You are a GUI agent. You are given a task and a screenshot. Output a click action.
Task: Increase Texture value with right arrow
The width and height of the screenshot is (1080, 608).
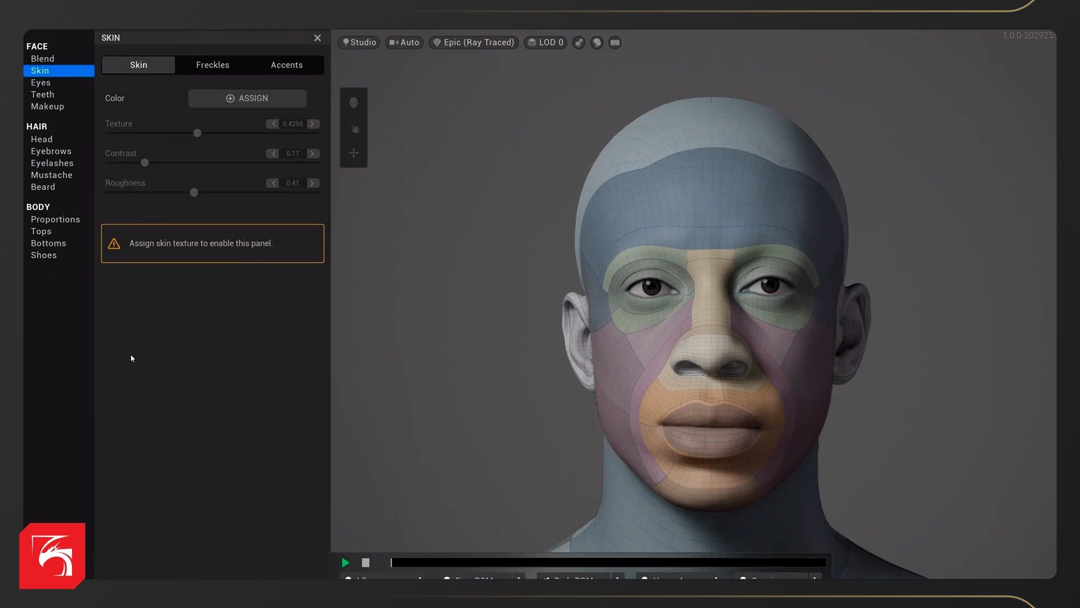(x=313, y=124)
